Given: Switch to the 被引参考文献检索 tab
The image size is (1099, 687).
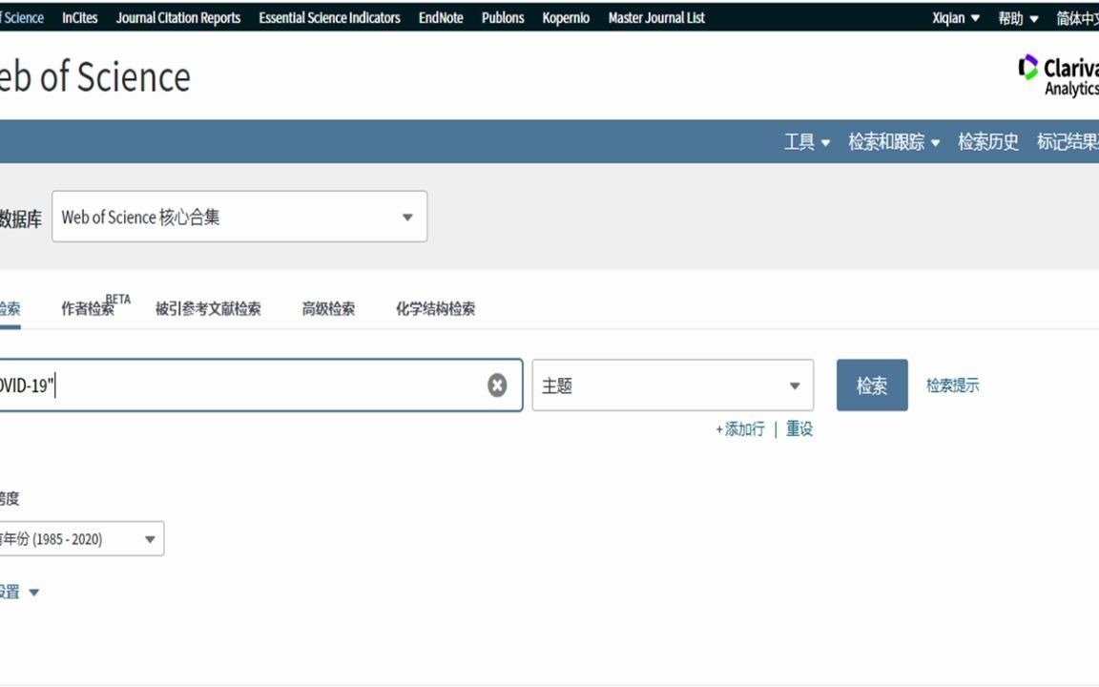Looking at the screenshot, I should (208, 308).
